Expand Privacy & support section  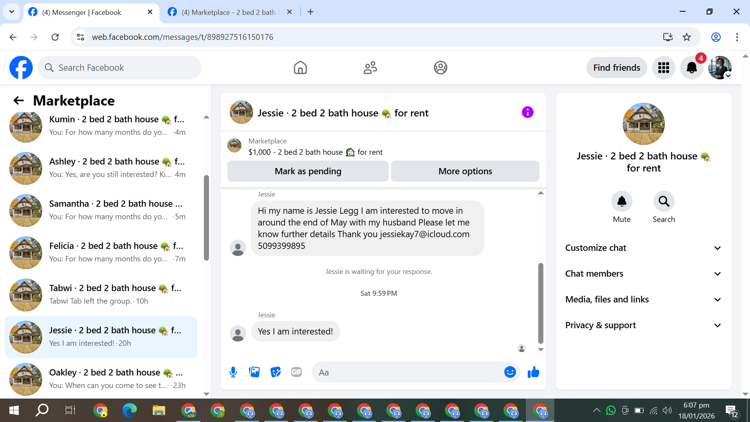tap(643, 325)
